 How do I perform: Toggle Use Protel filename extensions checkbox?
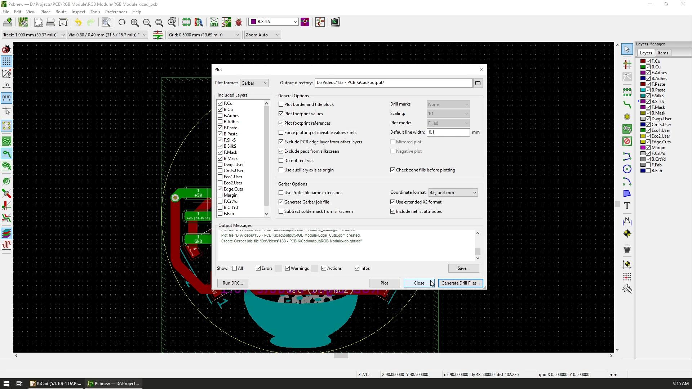tap(281, 193)
